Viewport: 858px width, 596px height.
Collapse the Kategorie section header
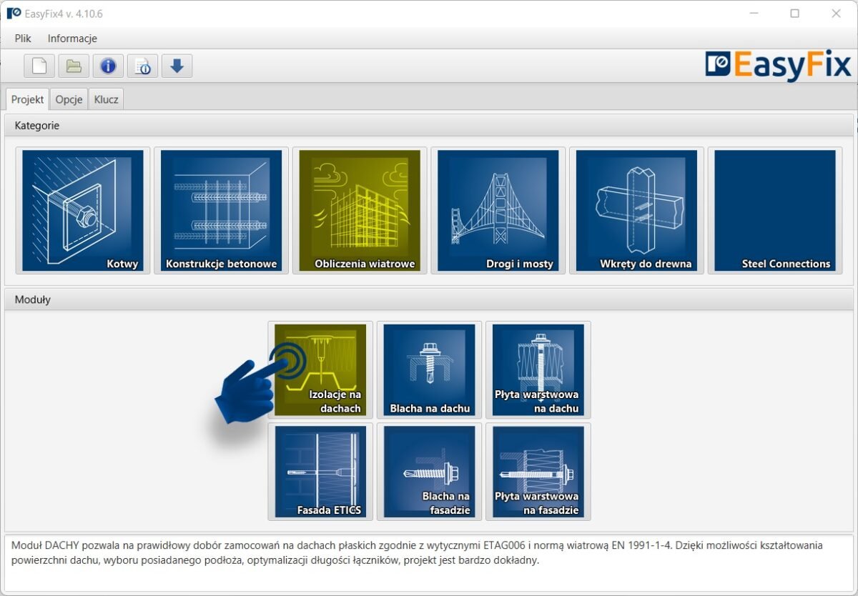[x=429, y=125]
